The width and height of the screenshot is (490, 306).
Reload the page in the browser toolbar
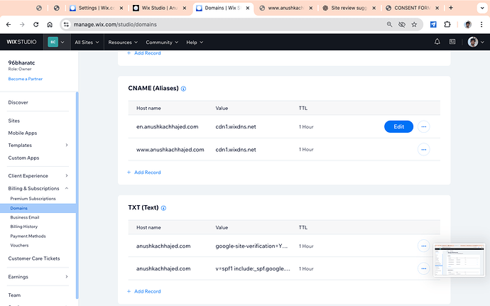click(36, 24)
